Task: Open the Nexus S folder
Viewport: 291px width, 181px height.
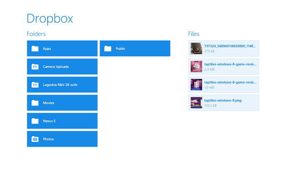Action: coord(62,121)
